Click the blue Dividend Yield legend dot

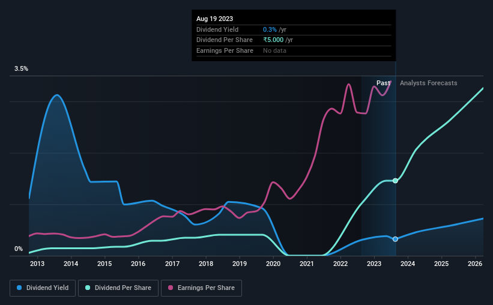(x=19, y=288)
